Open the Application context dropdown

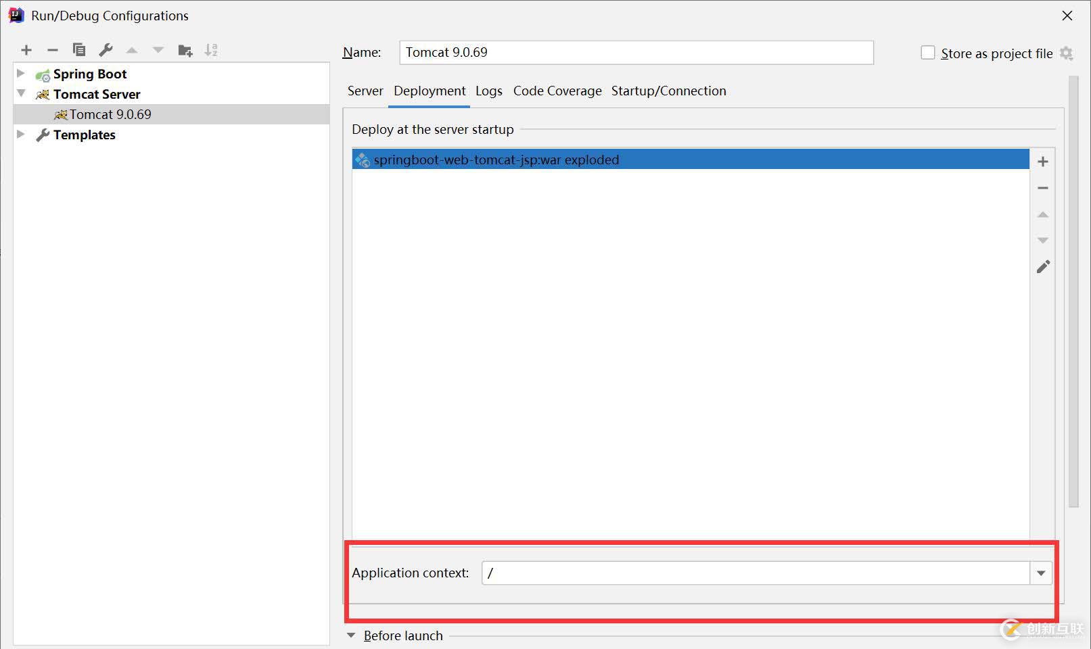(x=1041, y=573)
